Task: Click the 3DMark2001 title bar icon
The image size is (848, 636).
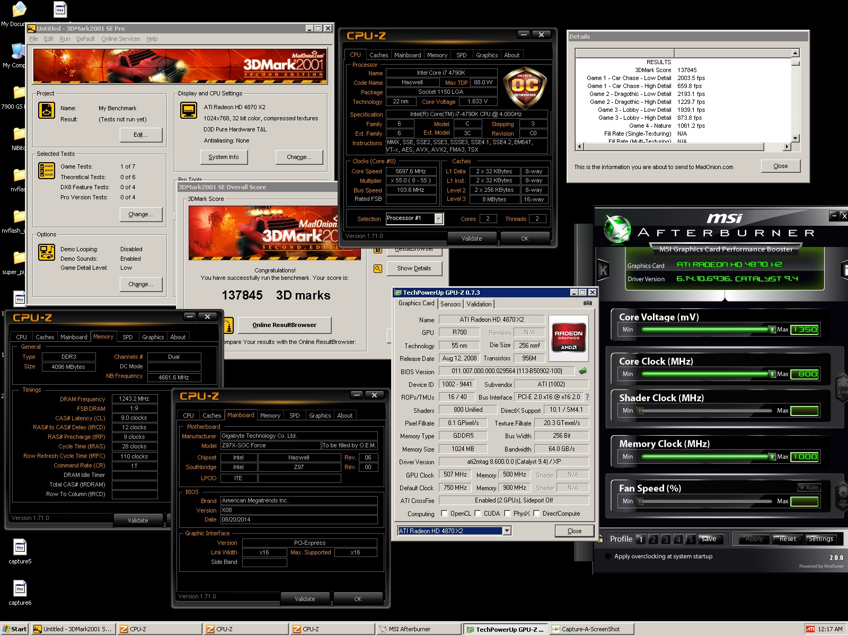Action: click(x=31, y=29)
